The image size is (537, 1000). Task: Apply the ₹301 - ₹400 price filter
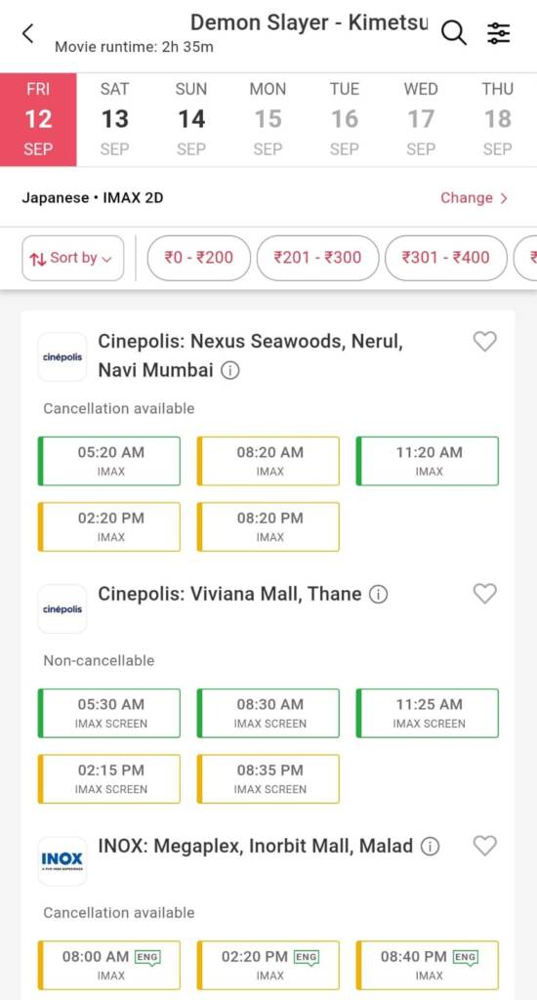446,258
